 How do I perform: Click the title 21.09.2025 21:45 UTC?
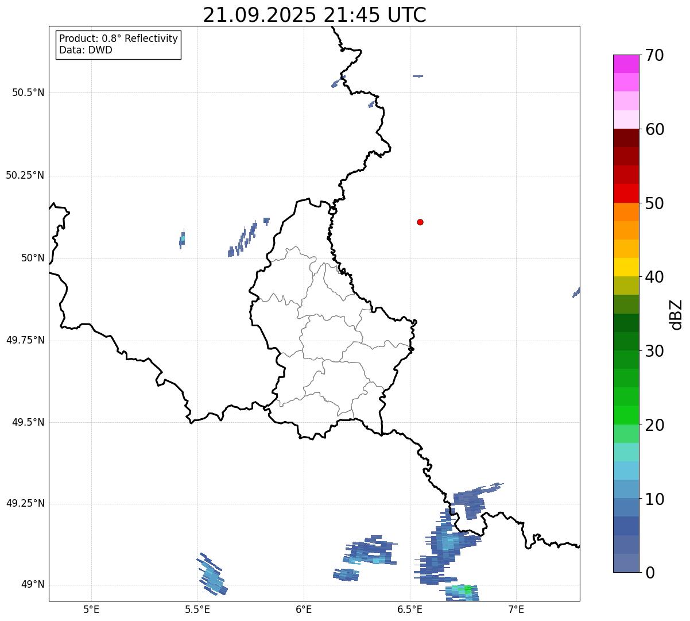point(315,15)
